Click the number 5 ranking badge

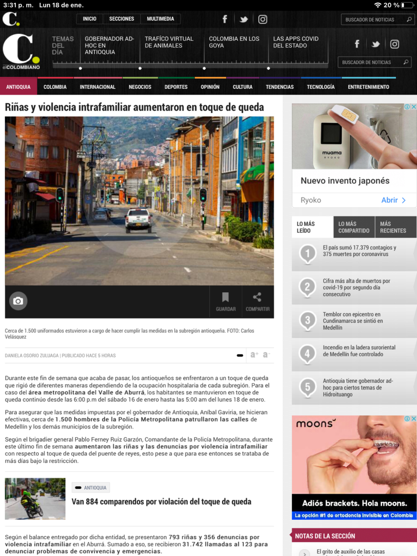[308, 387]
